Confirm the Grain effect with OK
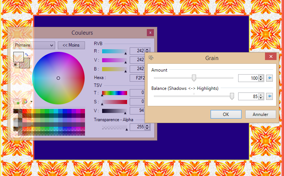Screen dimensions: 284x176 coord(226,114)
